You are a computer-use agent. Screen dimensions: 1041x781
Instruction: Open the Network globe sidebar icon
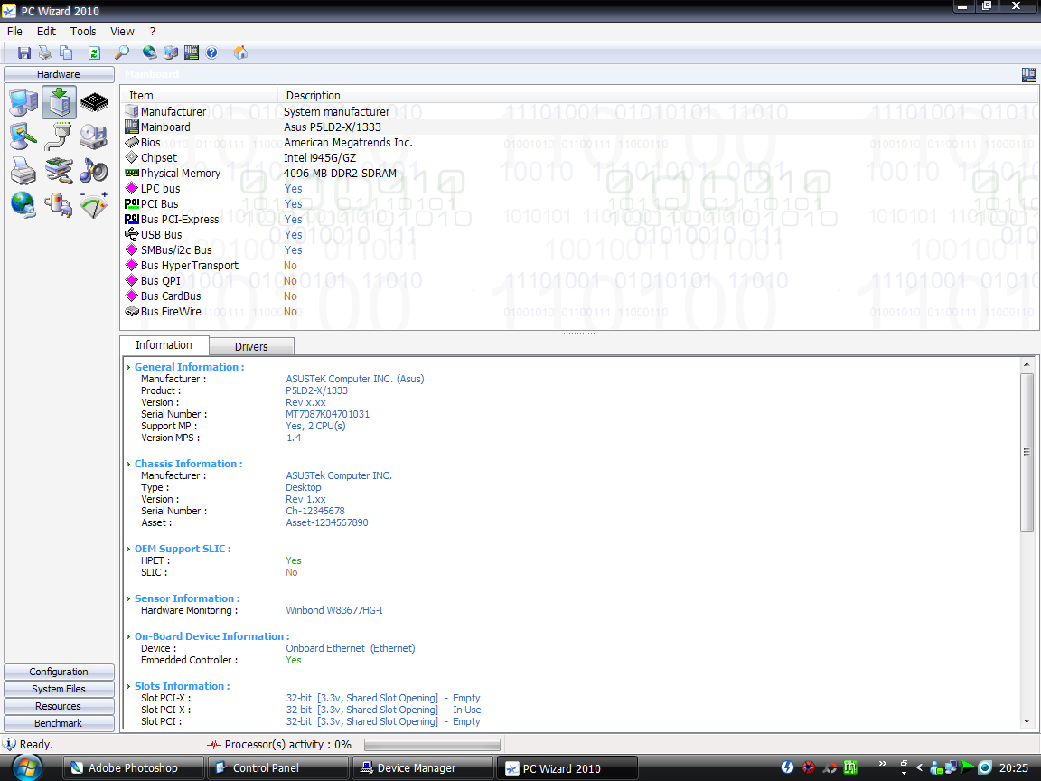[x=23, y=204]
